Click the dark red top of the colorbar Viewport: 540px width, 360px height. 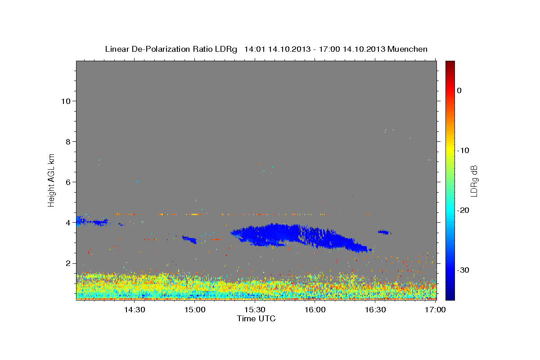[450, 65]
